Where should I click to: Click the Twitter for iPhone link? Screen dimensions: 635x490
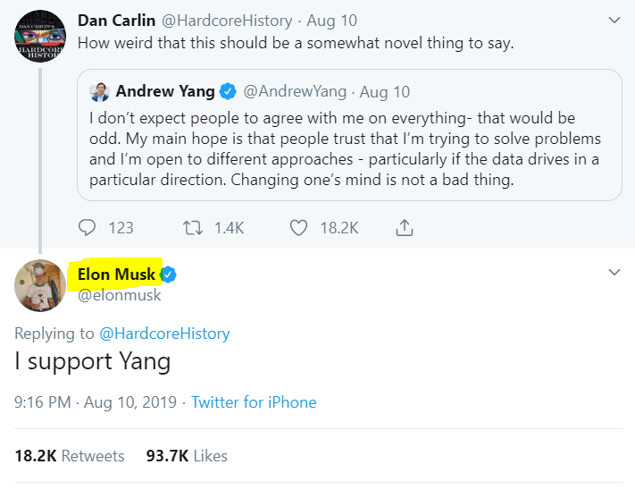[254, 402]
